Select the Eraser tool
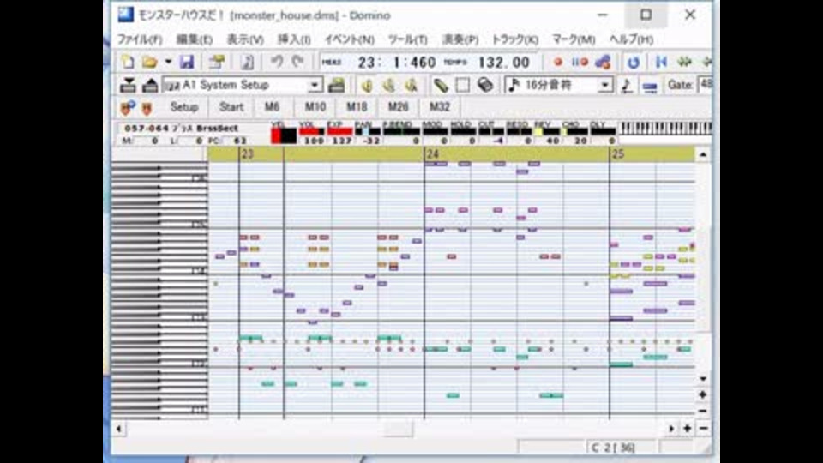Image resolution: width=823 pixels, height=463 pixels. pyautogui.click(x=485, y=85)
